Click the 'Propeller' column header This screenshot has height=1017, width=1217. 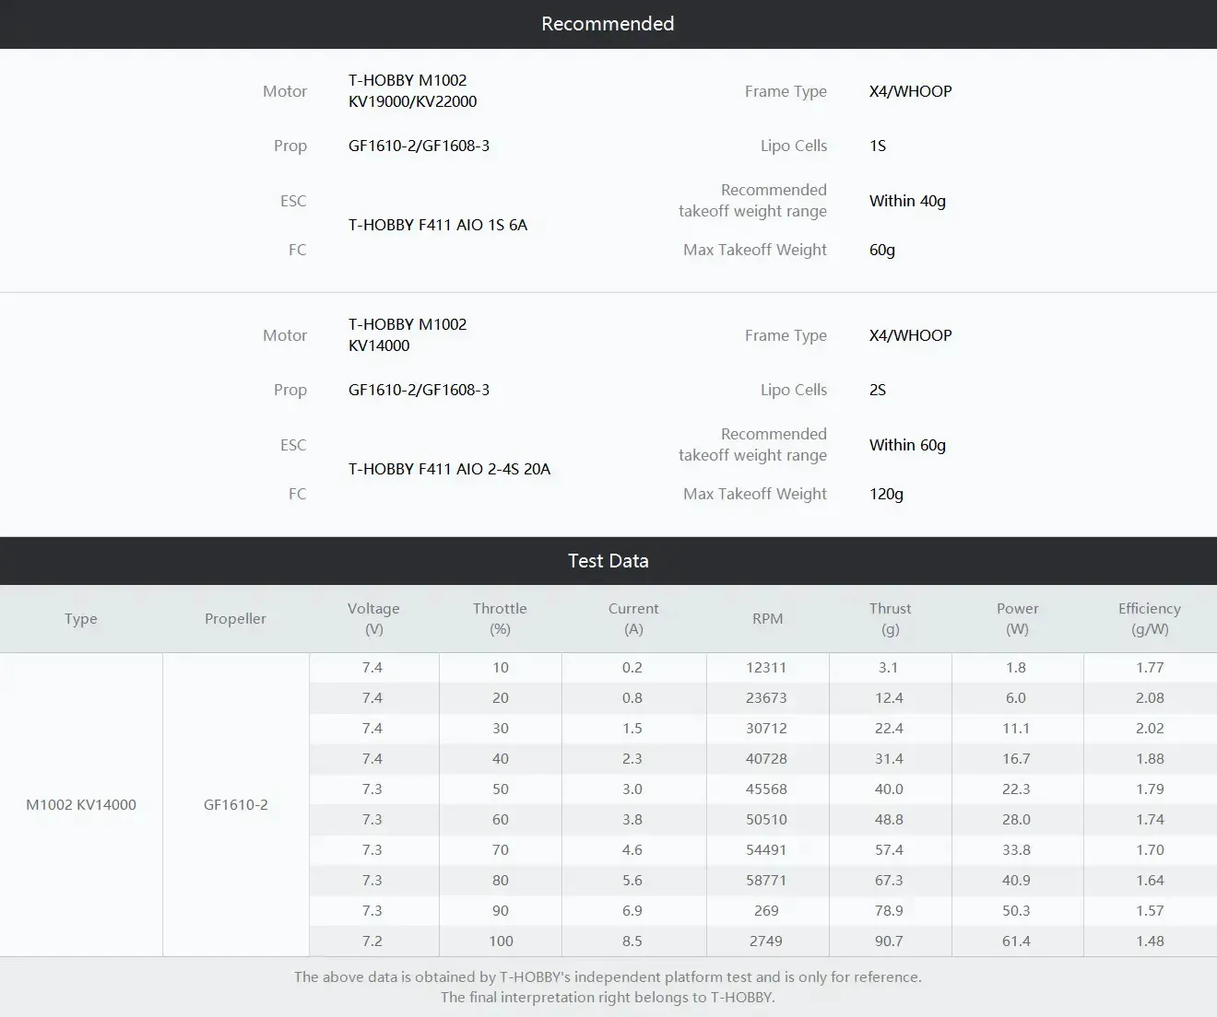pos(235,619)
